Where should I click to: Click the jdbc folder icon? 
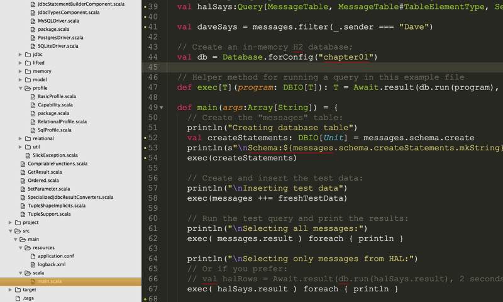27,55
